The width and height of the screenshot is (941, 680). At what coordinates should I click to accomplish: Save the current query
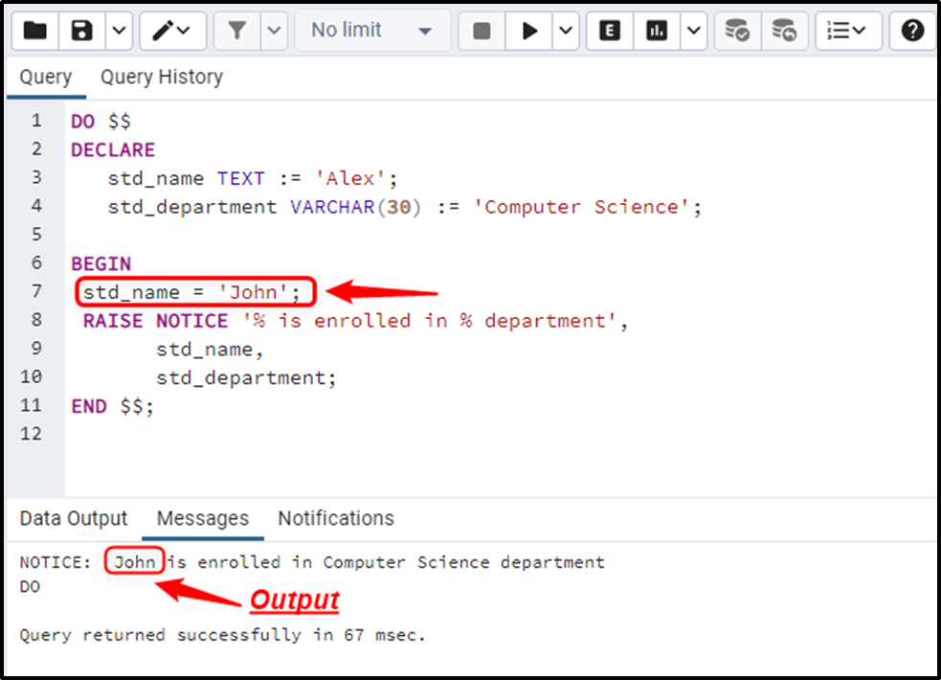(x=80, y=30)
